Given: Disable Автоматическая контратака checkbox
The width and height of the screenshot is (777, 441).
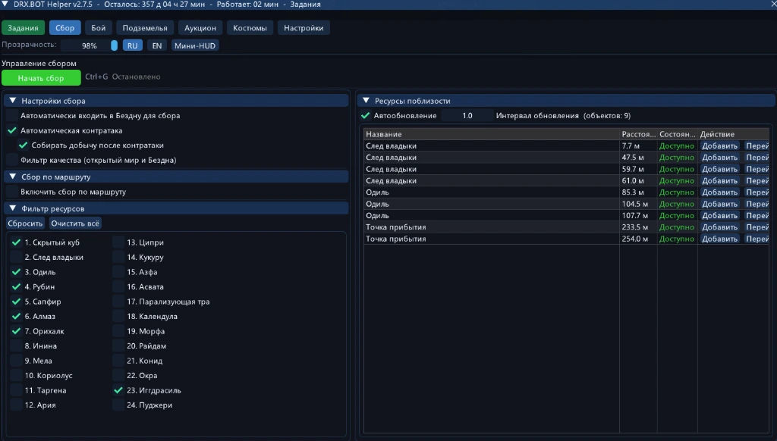Looking at the screenshot, I should coord(12,130).
